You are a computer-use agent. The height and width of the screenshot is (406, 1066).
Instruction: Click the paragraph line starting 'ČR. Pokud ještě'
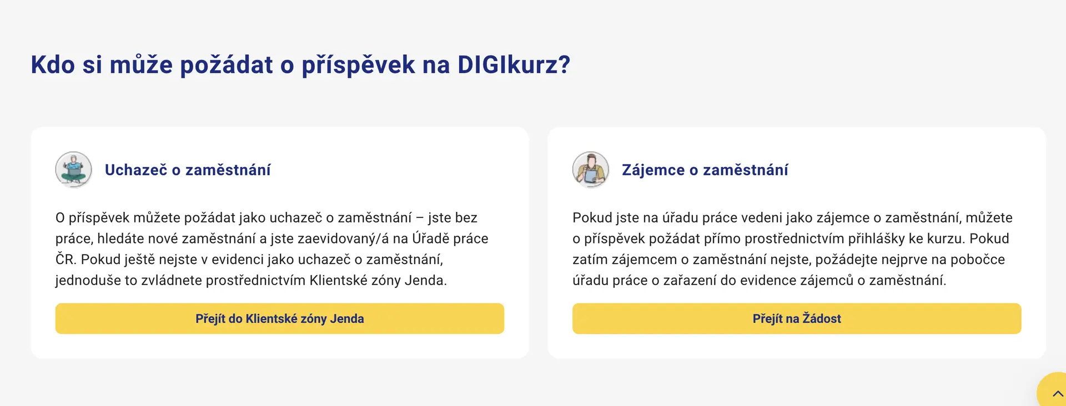(x=249, y=260)
